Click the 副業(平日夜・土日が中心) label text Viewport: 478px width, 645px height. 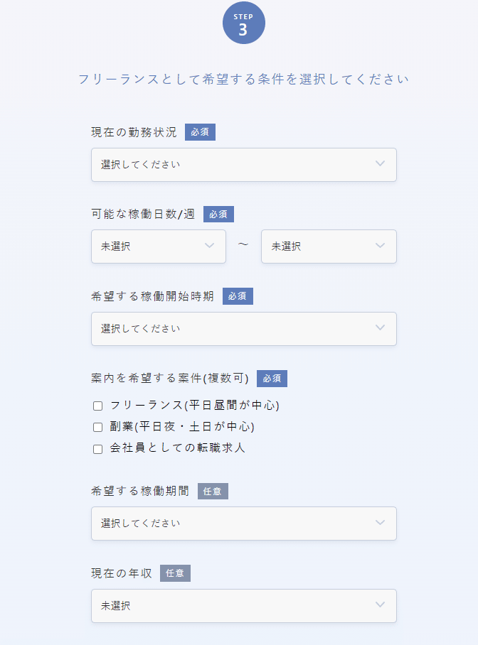click(x=182, y=427)
